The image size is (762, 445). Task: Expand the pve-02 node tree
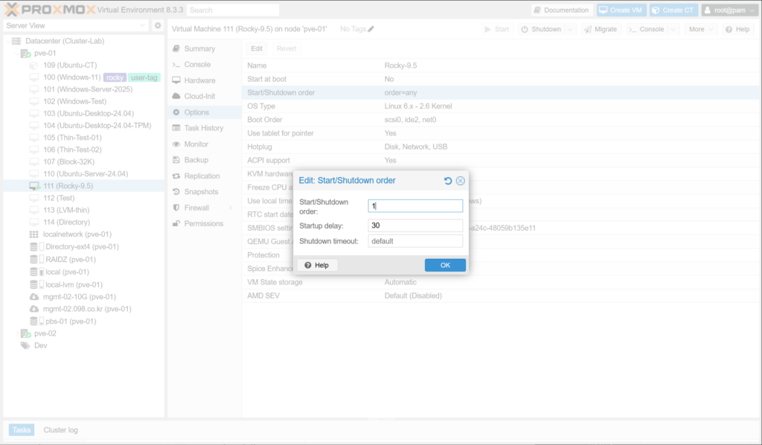coord(17,333)
